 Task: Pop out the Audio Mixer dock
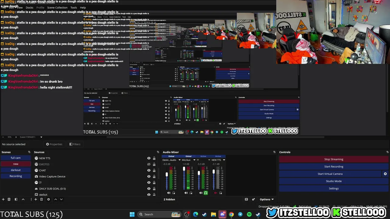click(x=274, y=152)
